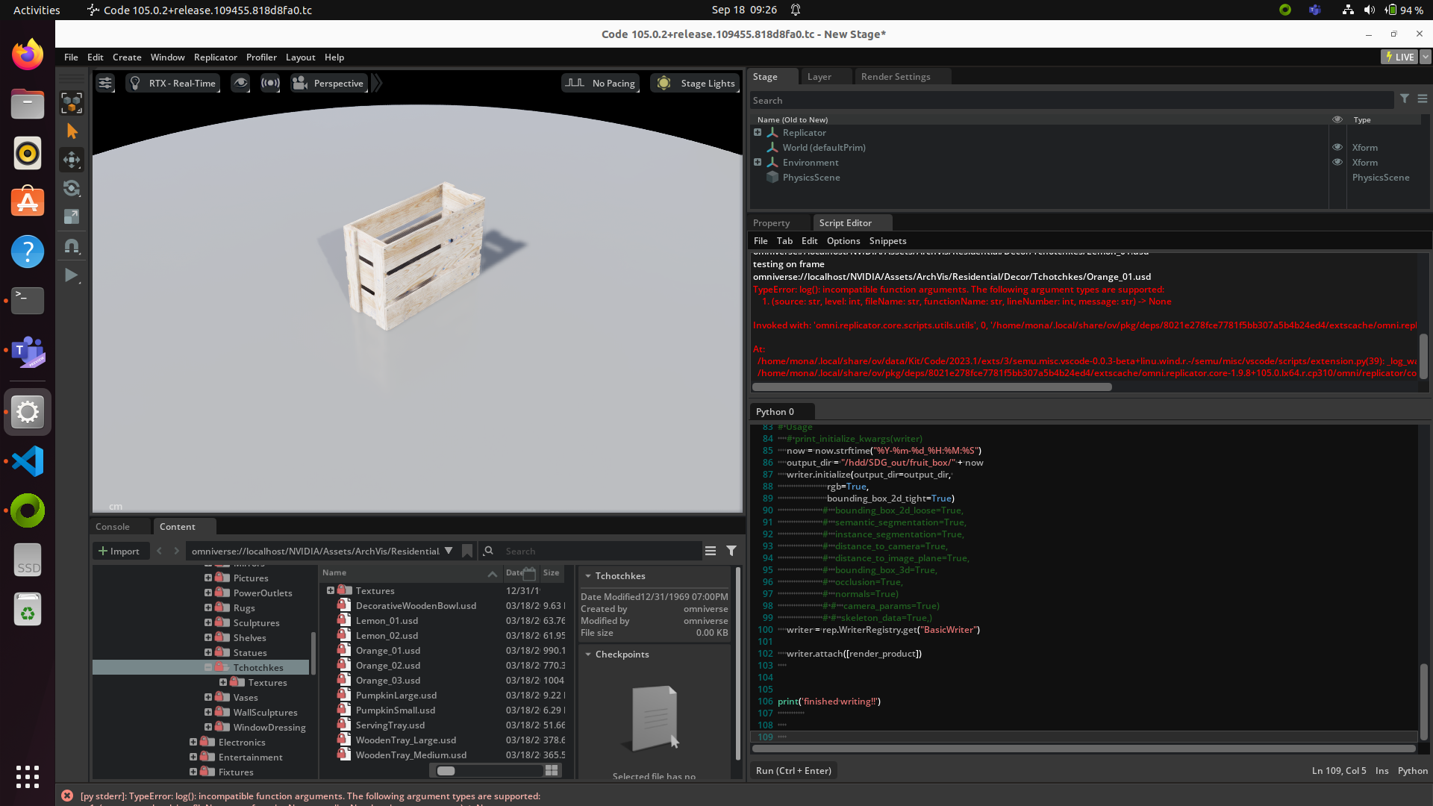The height and width of the screenshot is (806, 1433).
Task: Open Visual Studio Code from dock
Action: click(28, 461)
